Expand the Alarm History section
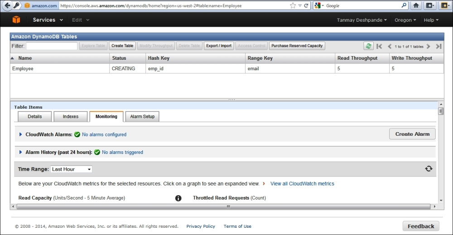 pos(20,152)
